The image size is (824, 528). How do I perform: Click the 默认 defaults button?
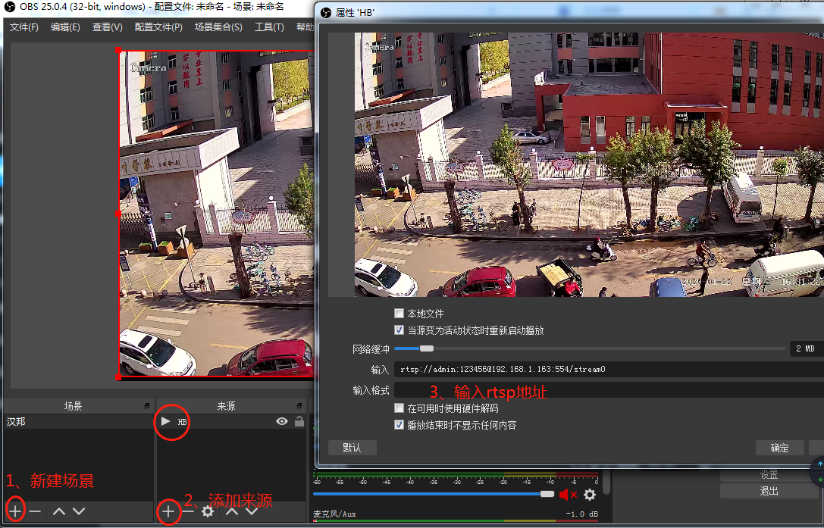(352, 448)
